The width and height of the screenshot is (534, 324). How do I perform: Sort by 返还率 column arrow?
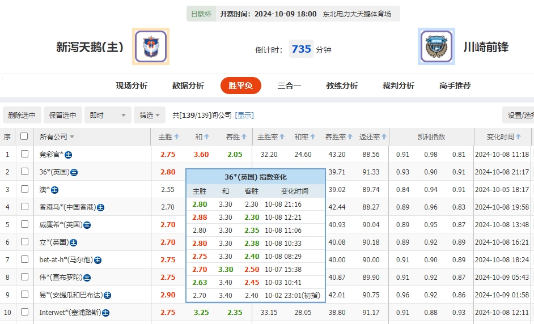(x=385, y=137)
